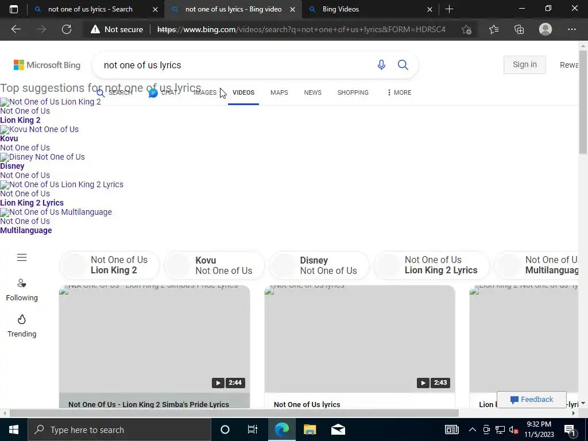Click the Not secure warning icon
Image resolution: width=588 pixels, height=441 pixels.
(95, 29)
